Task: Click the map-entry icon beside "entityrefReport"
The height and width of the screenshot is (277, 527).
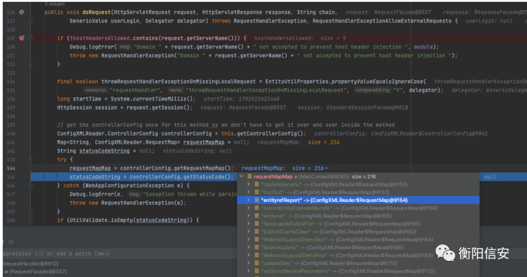Action: 257,200
